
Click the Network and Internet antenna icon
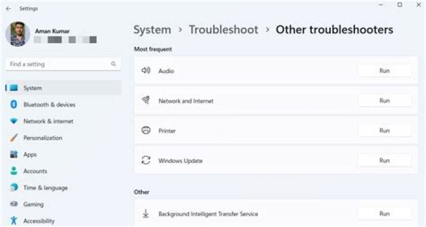click(x=146, y=100)
